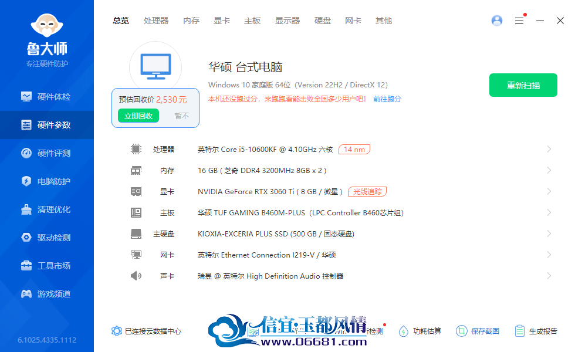Expand the 声卡 row chevron
575x352 pixels.
coord(549,276)
